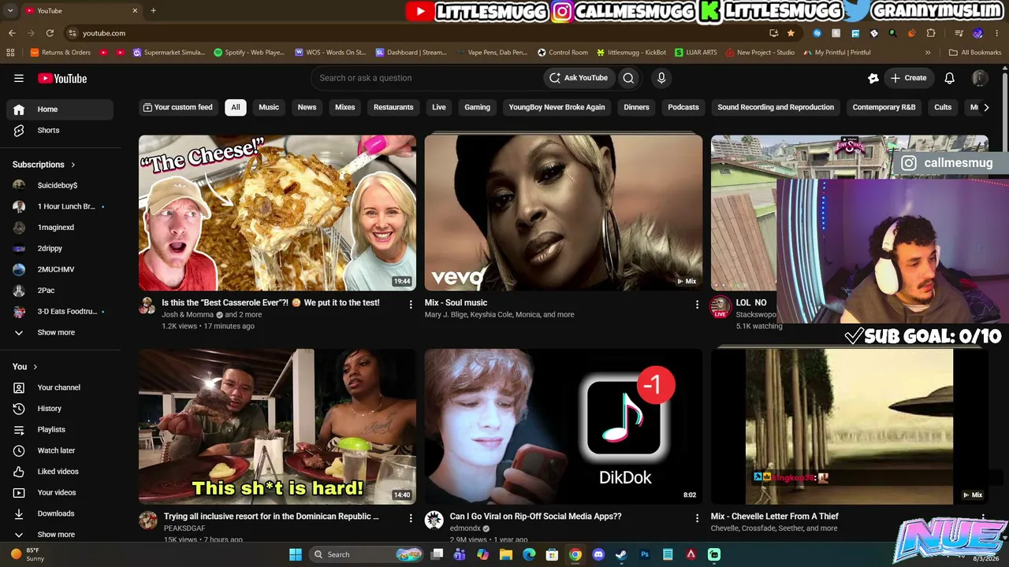Open File Explorer from the taskbar

(506, 554)
